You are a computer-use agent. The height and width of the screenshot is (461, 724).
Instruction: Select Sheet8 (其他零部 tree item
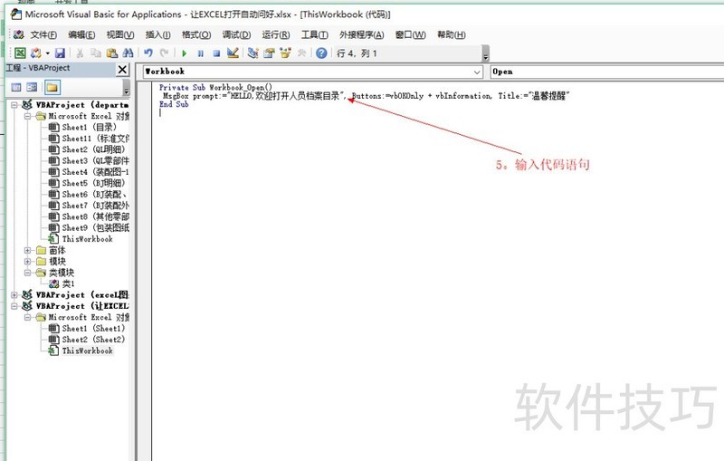tap(96, 216)
